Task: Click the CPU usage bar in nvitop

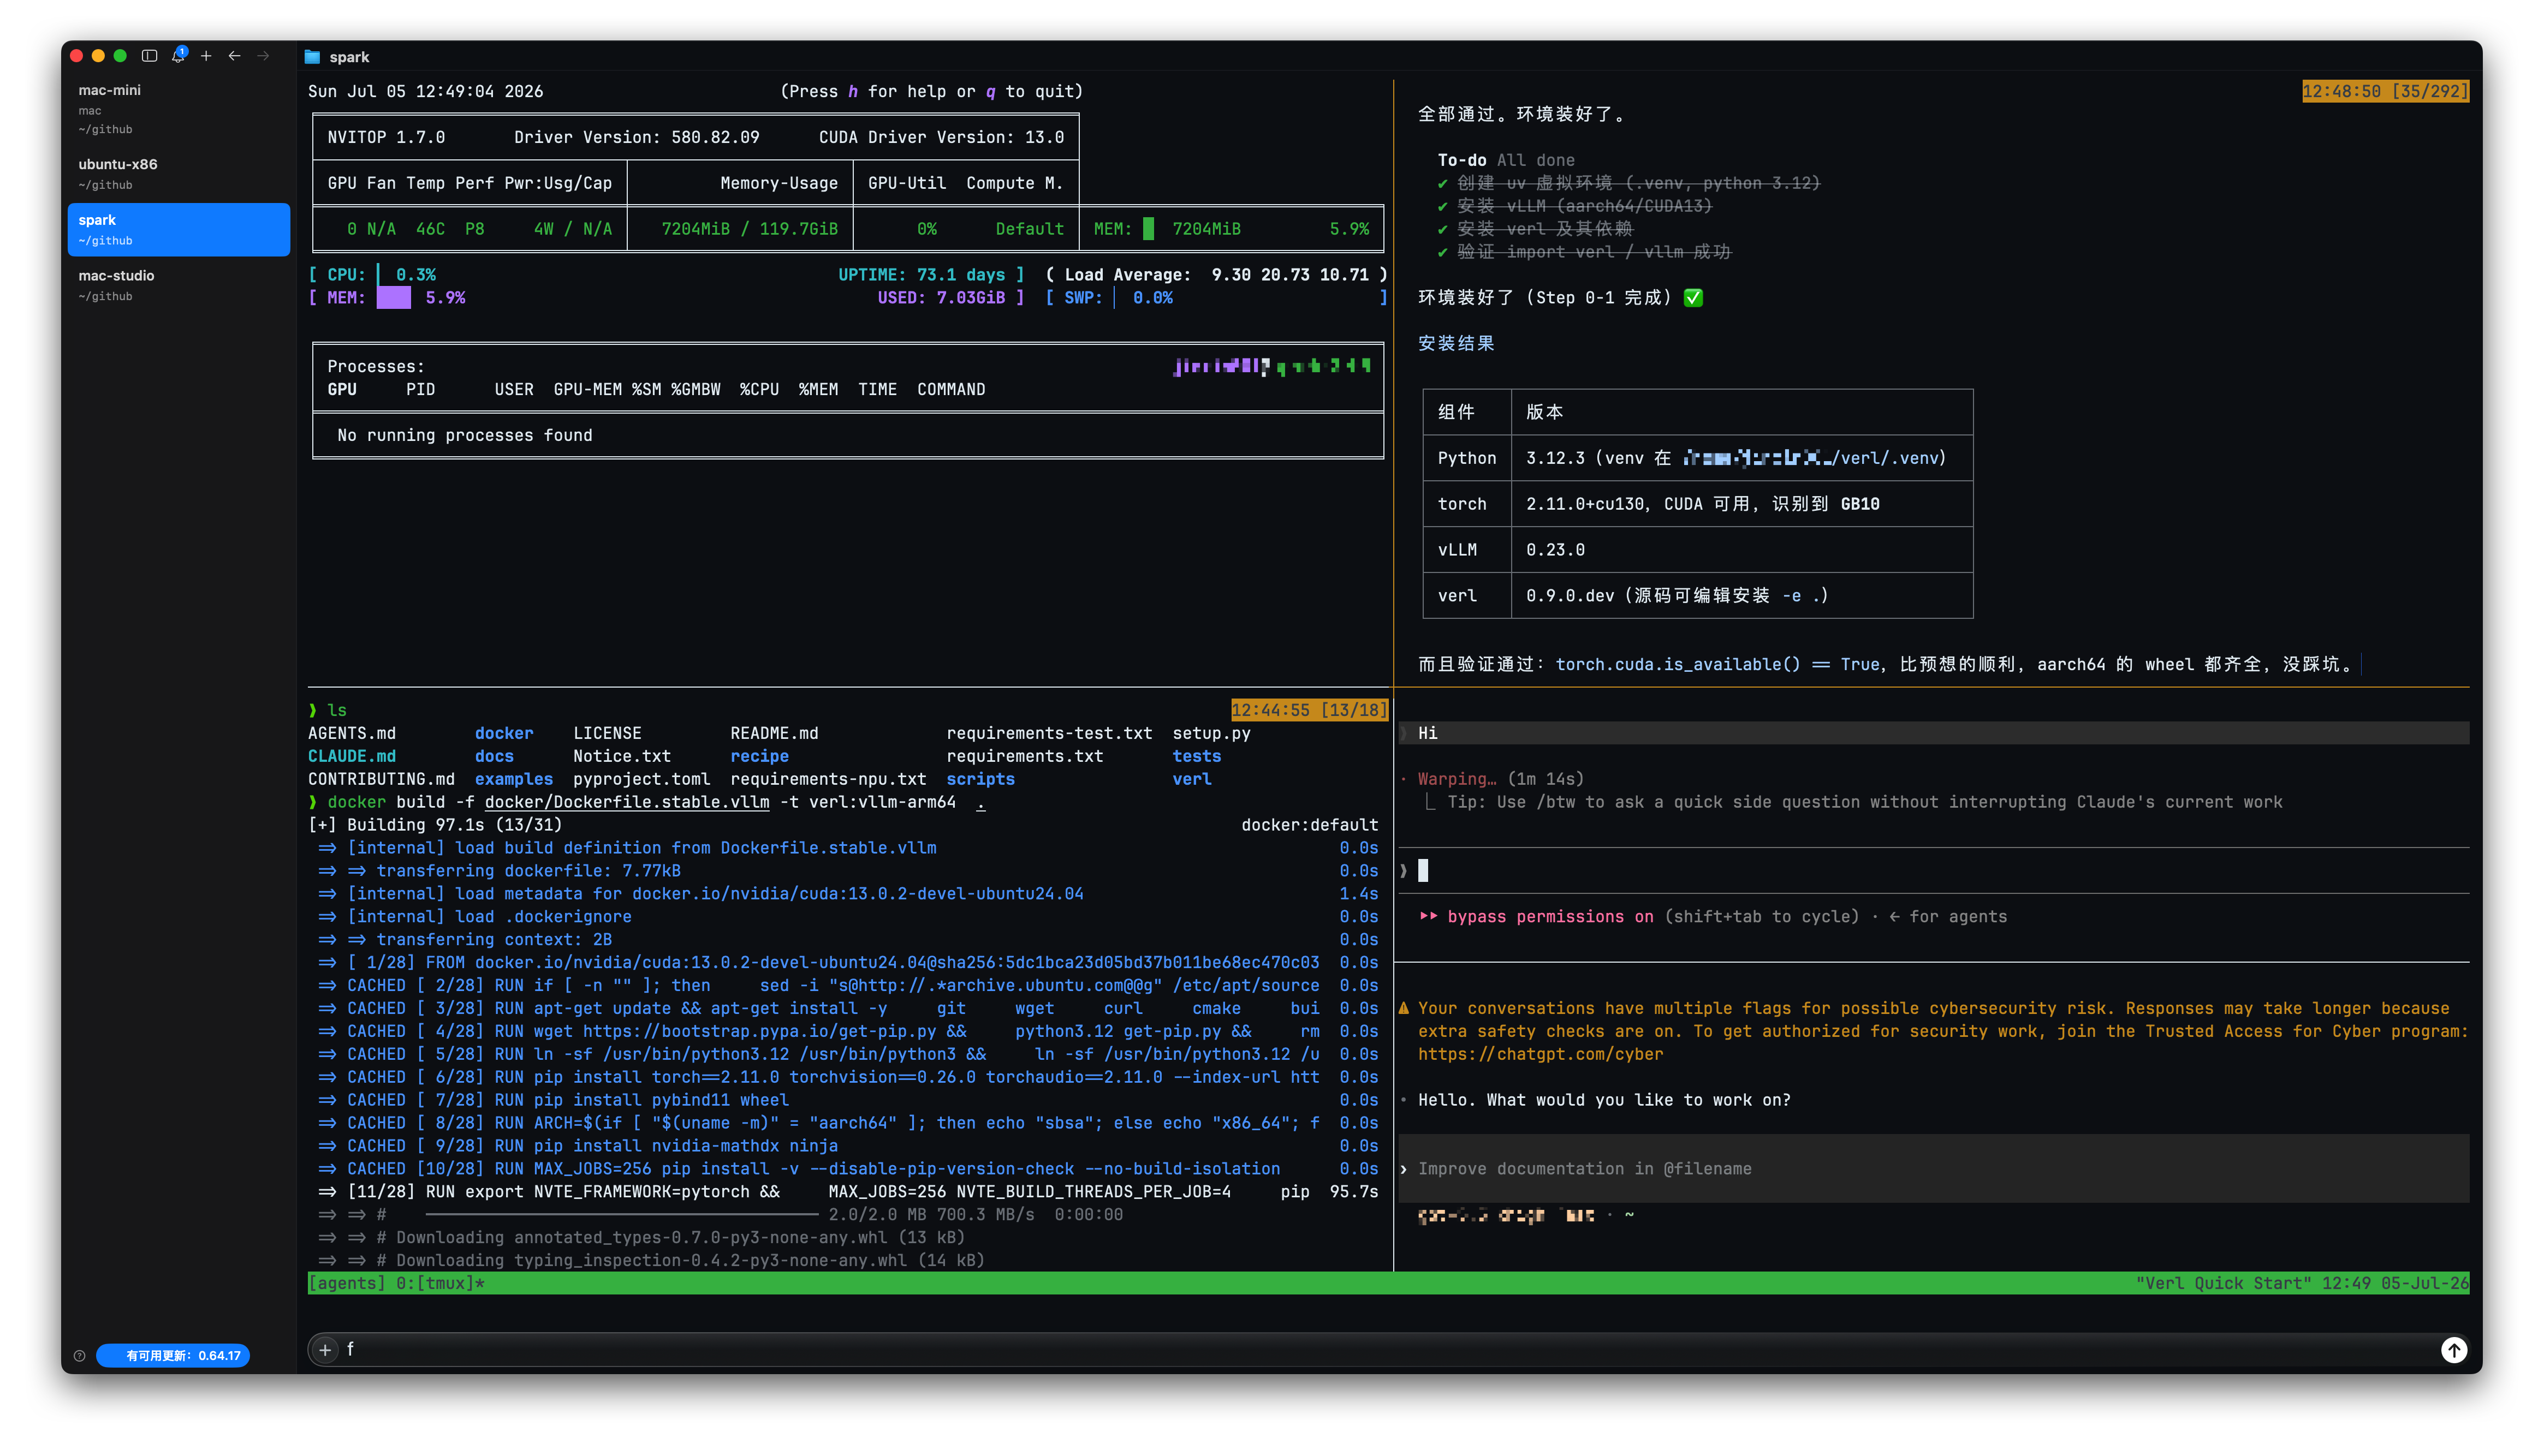Action: tap(378, 275)
